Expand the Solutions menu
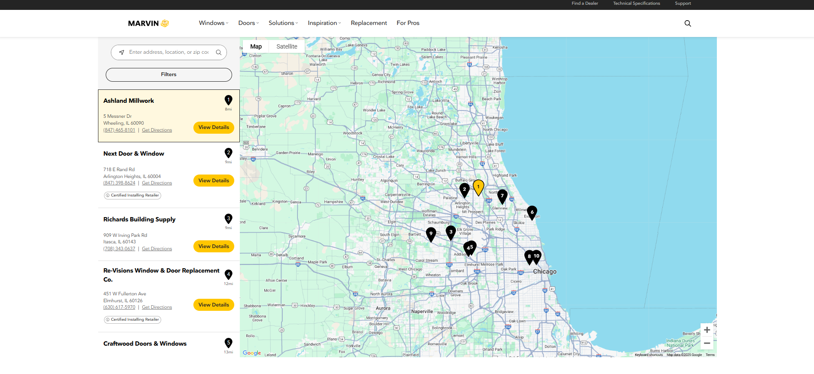 pos(283,23)
